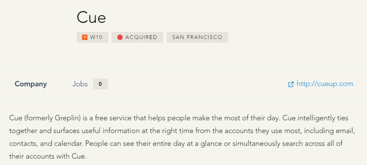Viewport: 367px width, 165px height.
Task: Click the Cue company name heading
Action: tap(91, 18)
